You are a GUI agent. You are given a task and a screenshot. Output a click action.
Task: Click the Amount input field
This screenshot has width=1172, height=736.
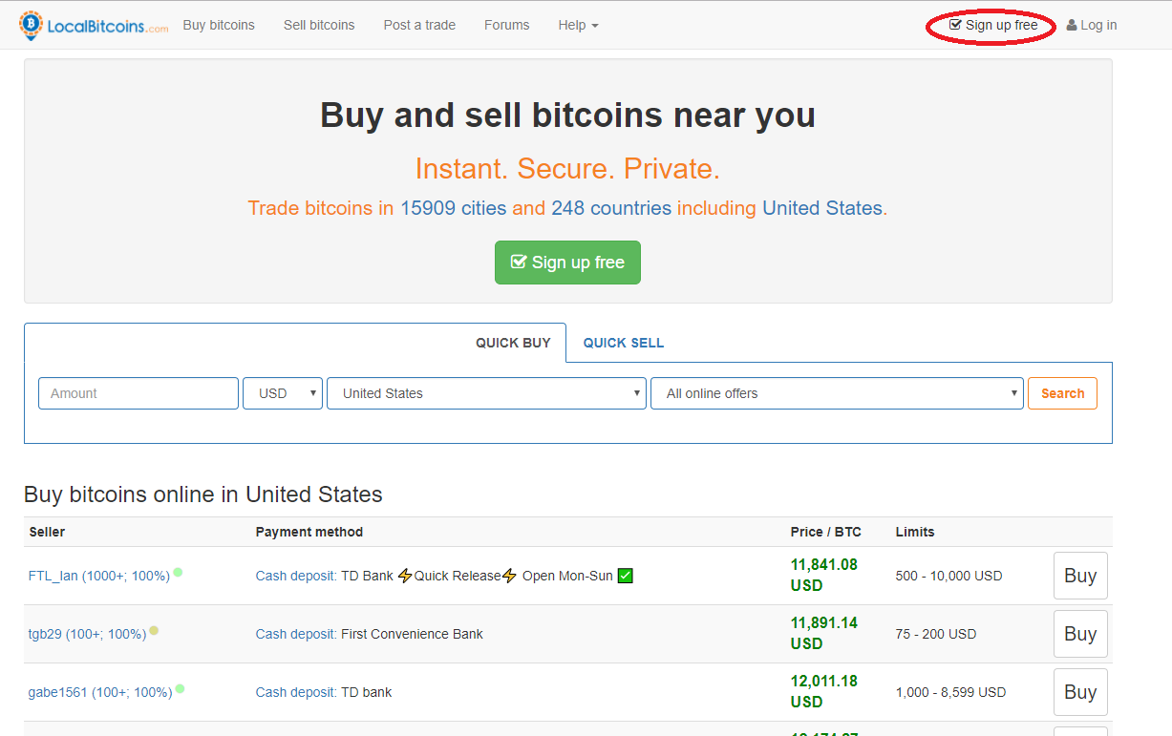[x=139, y=393]
